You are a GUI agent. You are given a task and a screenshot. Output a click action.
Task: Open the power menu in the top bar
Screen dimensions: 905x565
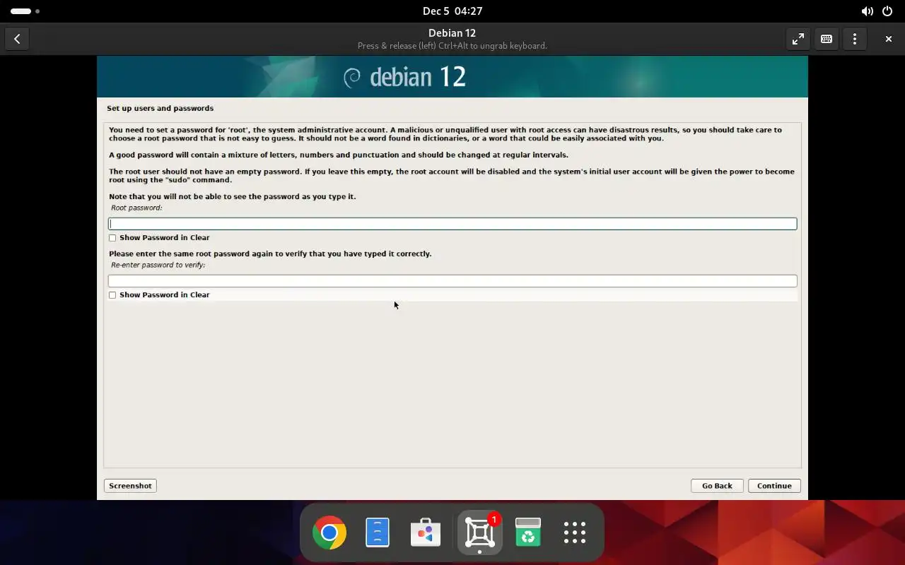point(887,11)
